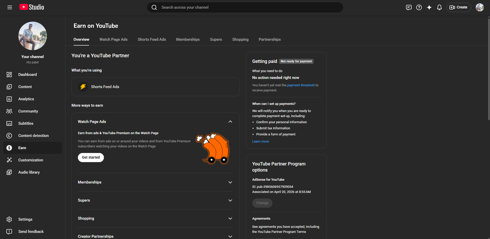This screenshot has width=490, height=239.
Task: Open the Help question mark icon
Action: pos(419,7)
